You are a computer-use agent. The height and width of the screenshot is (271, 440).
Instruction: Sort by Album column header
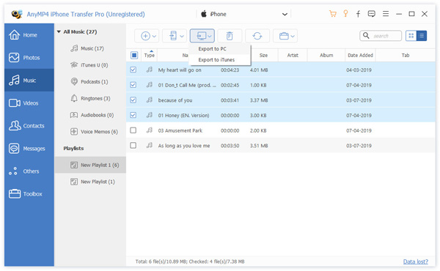(x=326, y=55)
